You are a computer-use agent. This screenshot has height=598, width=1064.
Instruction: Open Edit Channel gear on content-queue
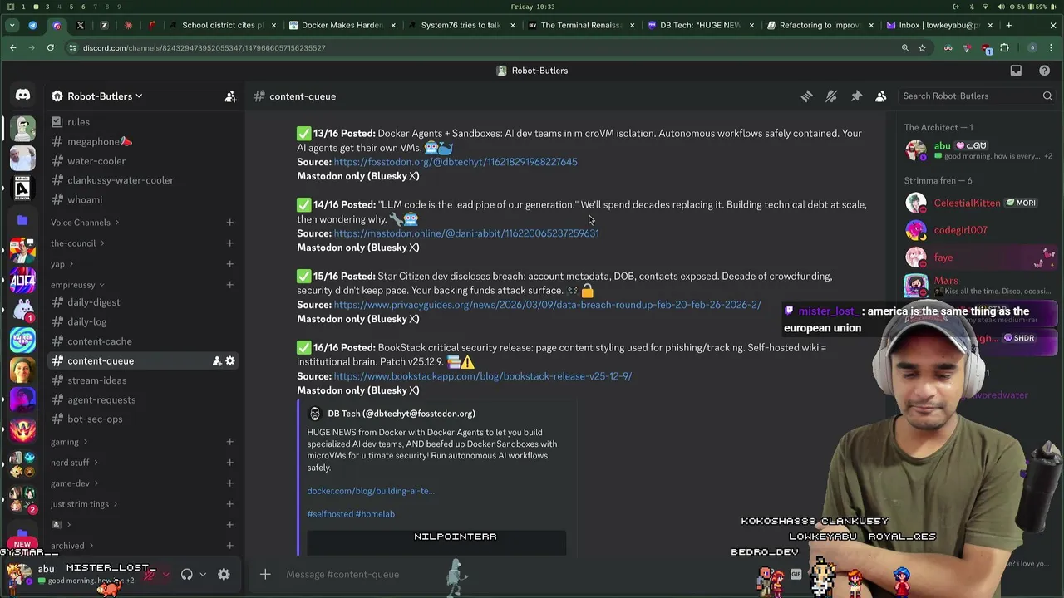pos(230,361)
